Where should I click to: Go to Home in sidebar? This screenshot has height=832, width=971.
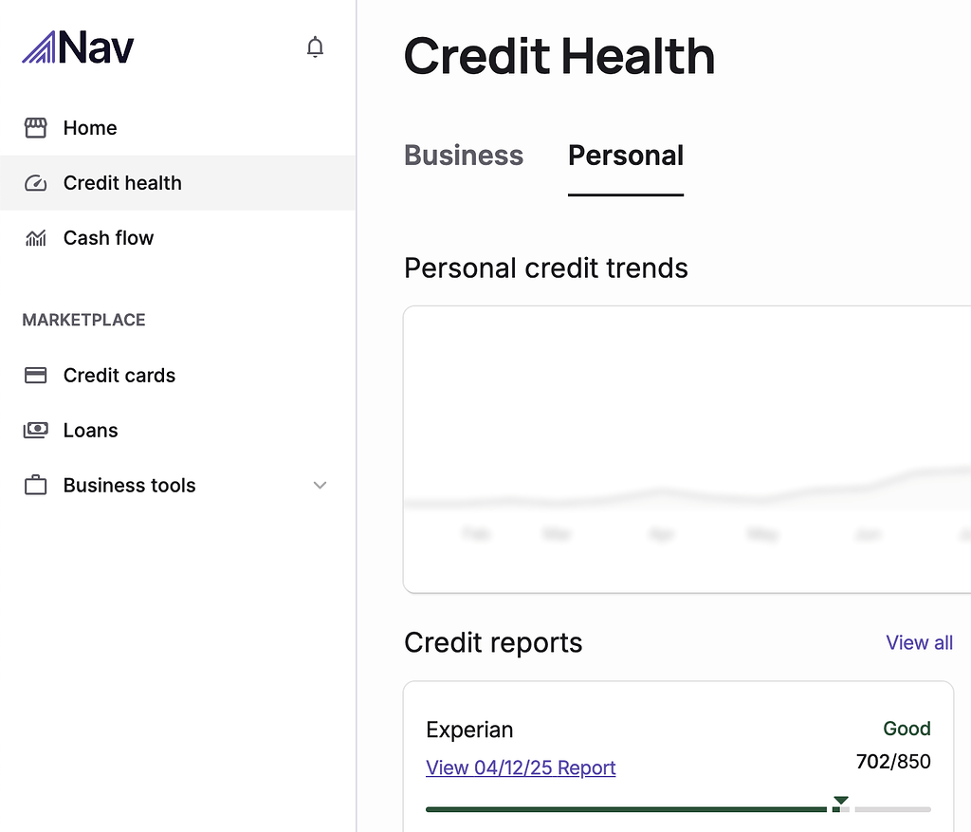click(90, 128)
